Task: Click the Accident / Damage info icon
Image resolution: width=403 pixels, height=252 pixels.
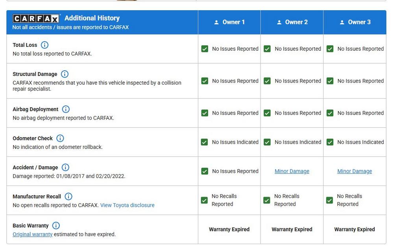Action: [x=66, y=167]
